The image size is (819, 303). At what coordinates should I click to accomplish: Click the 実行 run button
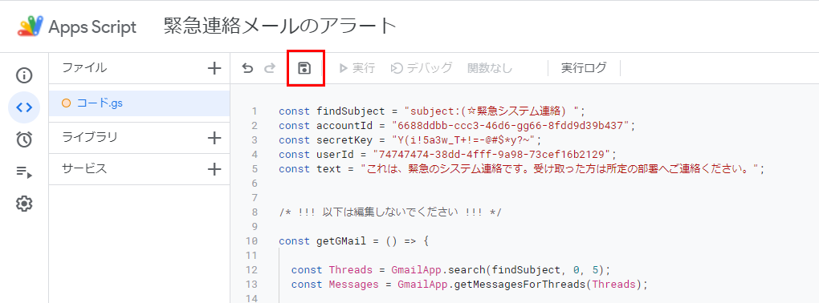point(357,68)
